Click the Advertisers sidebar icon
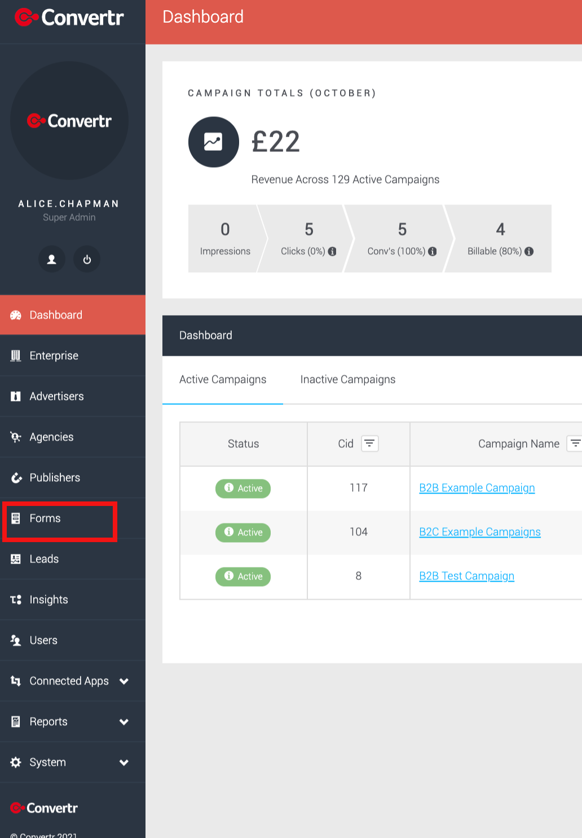This screenshot has width=582, height=838. point(16,396)
